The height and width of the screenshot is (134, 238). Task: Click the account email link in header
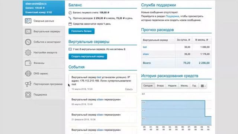tap(36, 3)
